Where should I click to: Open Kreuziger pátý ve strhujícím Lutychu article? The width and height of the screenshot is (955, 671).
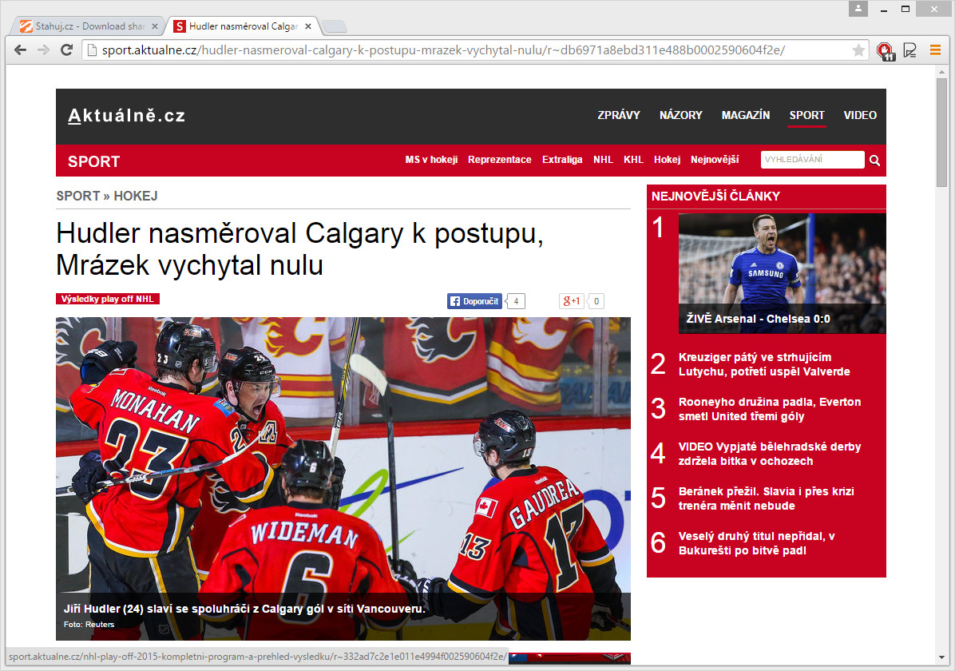tap(763, 364)
